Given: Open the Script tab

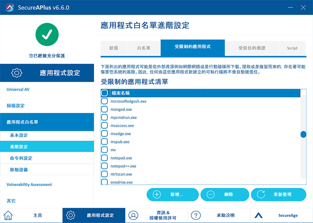Looking at the screenshot, I should (292, 48).
